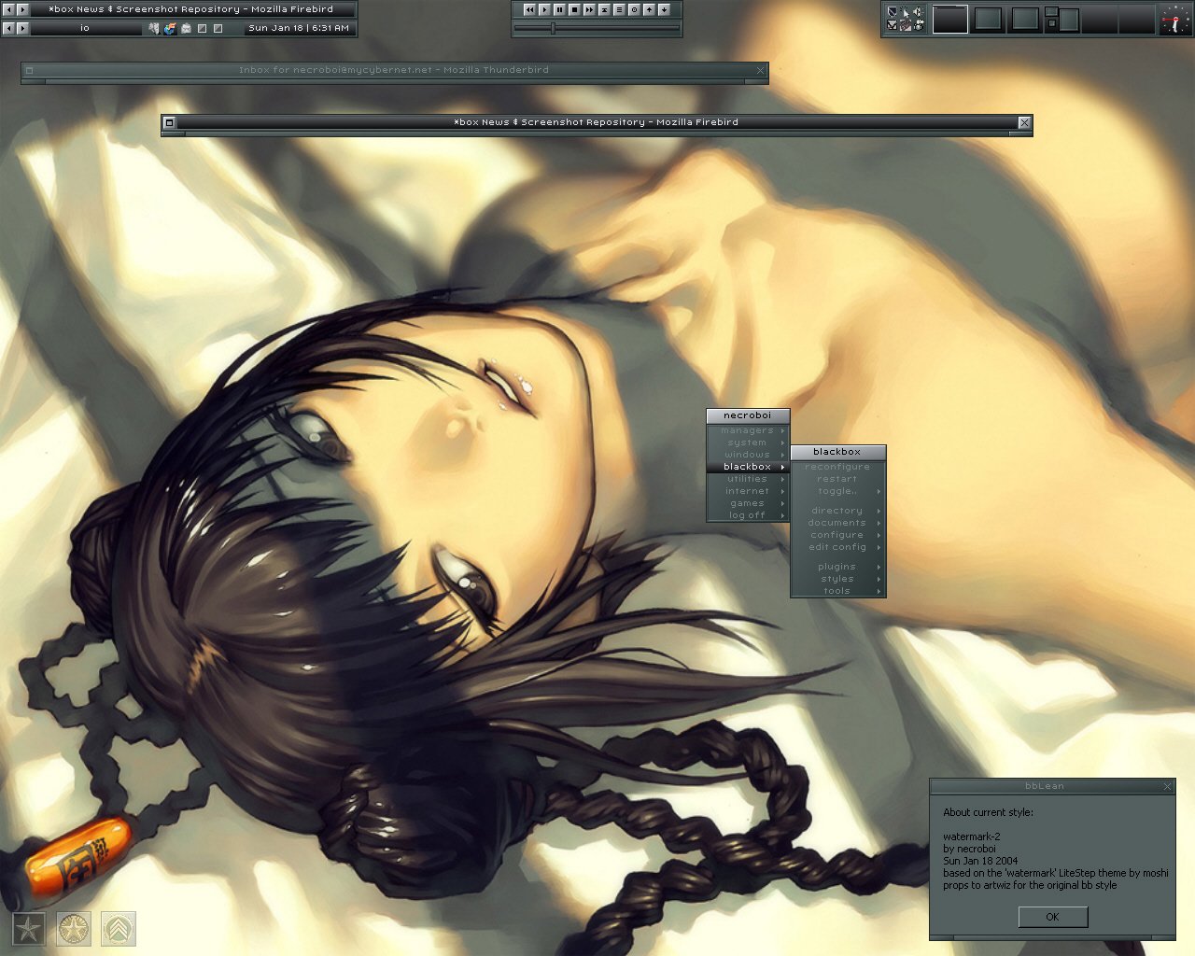
Task: Click previous-window arrow beside the Firebird title
Action: click(9, 9)
